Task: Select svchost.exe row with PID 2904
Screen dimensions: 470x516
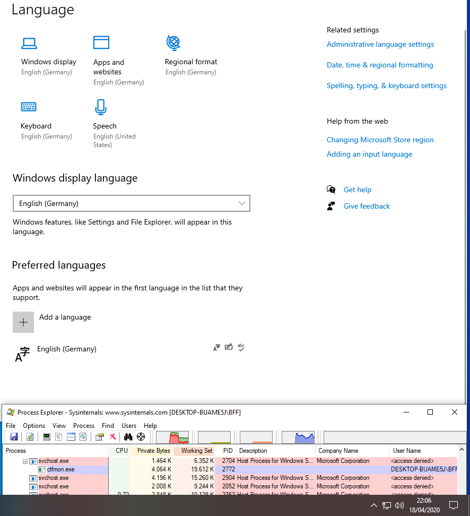Action: (230, 478)
